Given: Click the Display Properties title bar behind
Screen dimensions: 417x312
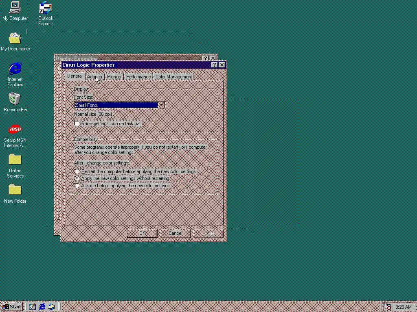Looking at the screenshot, I should 128,58.
